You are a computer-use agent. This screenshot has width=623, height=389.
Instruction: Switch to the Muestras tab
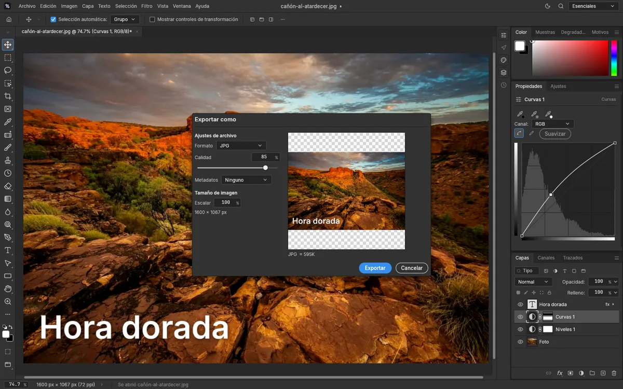[x=545, y=32]
